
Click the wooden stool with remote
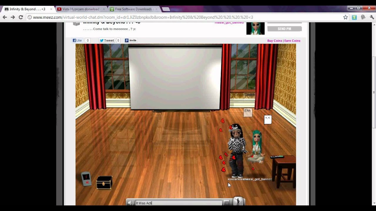[x=283, y=172]
